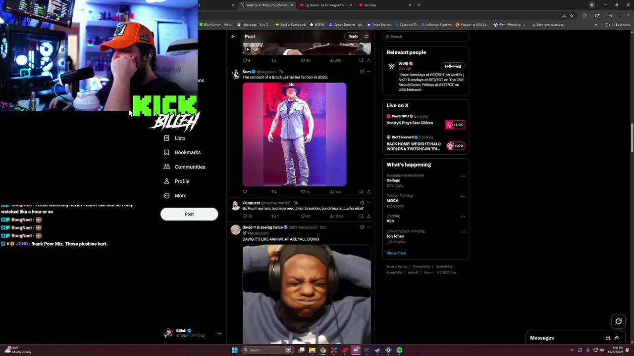Click the white Post button in sidebar

(189, 214)
